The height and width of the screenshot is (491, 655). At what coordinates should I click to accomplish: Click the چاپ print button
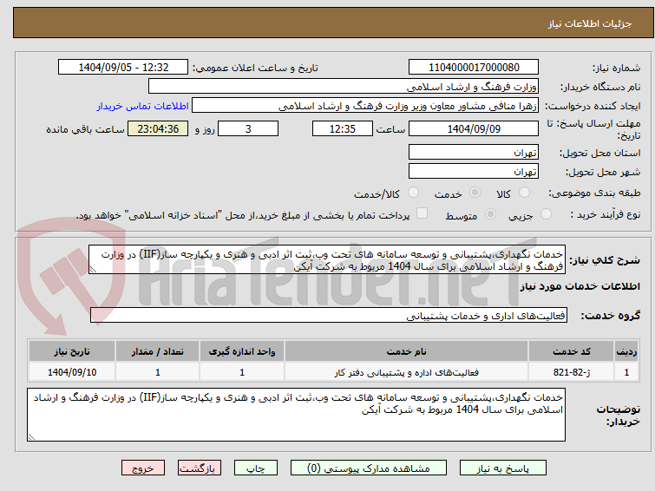(256, 468)
